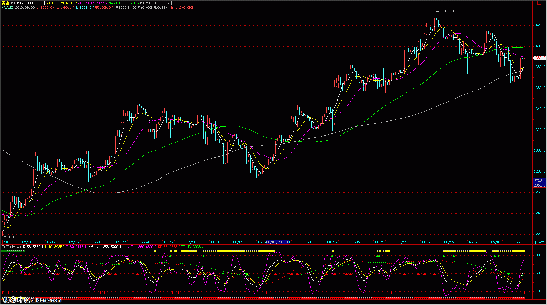Click the 1240.0 price axis label
Screen dimensions: 547x305
(x=540, y=213)
